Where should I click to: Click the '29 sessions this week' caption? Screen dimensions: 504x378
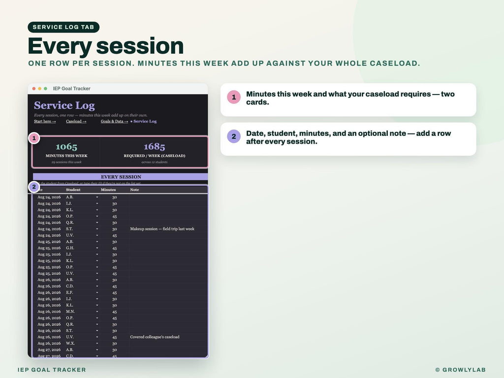66,162
